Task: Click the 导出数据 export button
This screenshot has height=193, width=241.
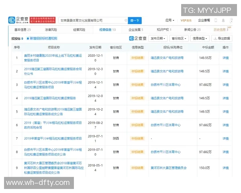Action: pyautogui.click(x=222, y=38)
